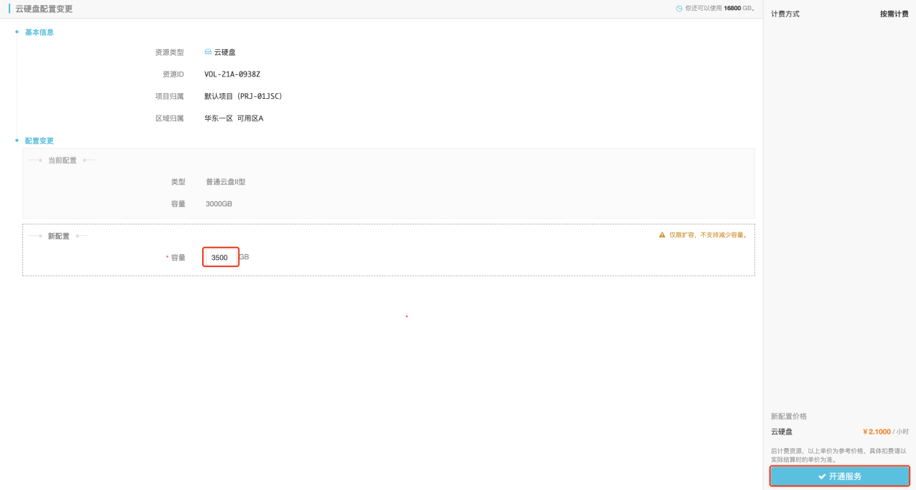Click the 资源ID label
This screenshot has width=916, height=490.
pos(173,74)
